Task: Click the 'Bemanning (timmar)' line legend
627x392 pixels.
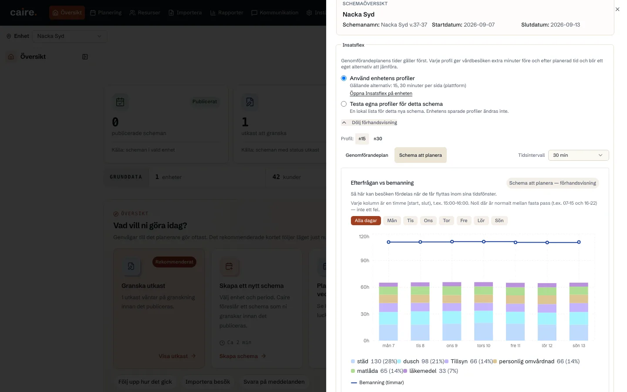Action: (377, 383)
